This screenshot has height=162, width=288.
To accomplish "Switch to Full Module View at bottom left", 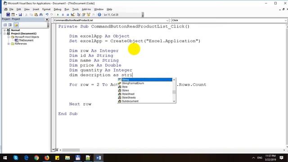I will [x=57, y=150].
